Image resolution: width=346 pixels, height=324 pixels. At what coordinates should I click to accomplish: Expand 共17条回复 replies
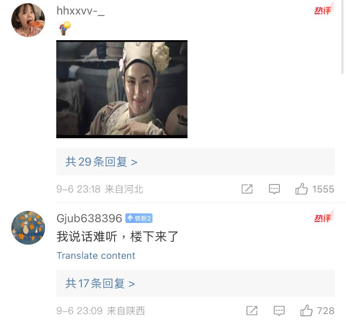[x=195, y=283]
